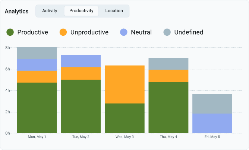This screenshot has width=249, height=150.
Task: Toggle the Undefined legend label
Action: click(x=189, y=32)
